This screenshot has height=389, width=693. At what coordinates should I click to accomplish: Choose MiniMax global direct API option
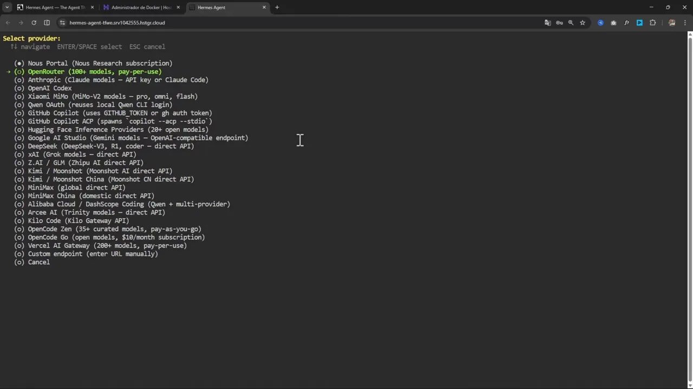(x=70, y=187)
